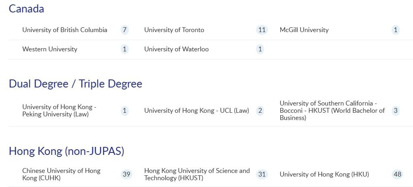Screen dimensions: 413x187
Task: Open University of Hong Kong - Peking University (Law)
Action: pyautogui.click(x=59, y=110)
